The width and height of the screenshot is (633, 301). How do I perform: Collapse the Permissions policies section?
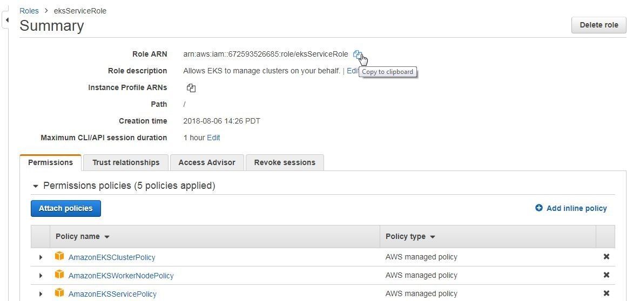(36, 186)
